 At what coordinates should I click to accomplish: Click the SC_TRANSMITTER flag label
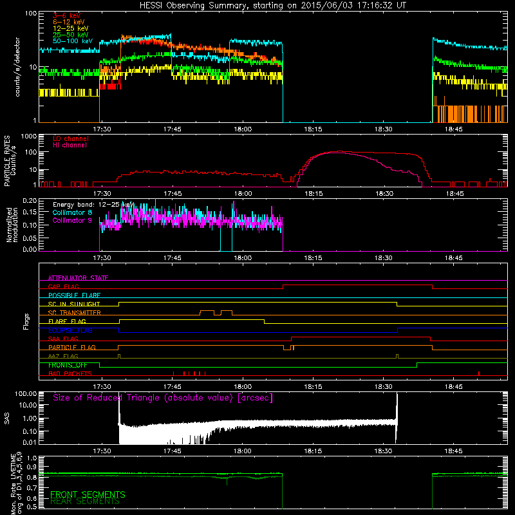pos(75,313)
